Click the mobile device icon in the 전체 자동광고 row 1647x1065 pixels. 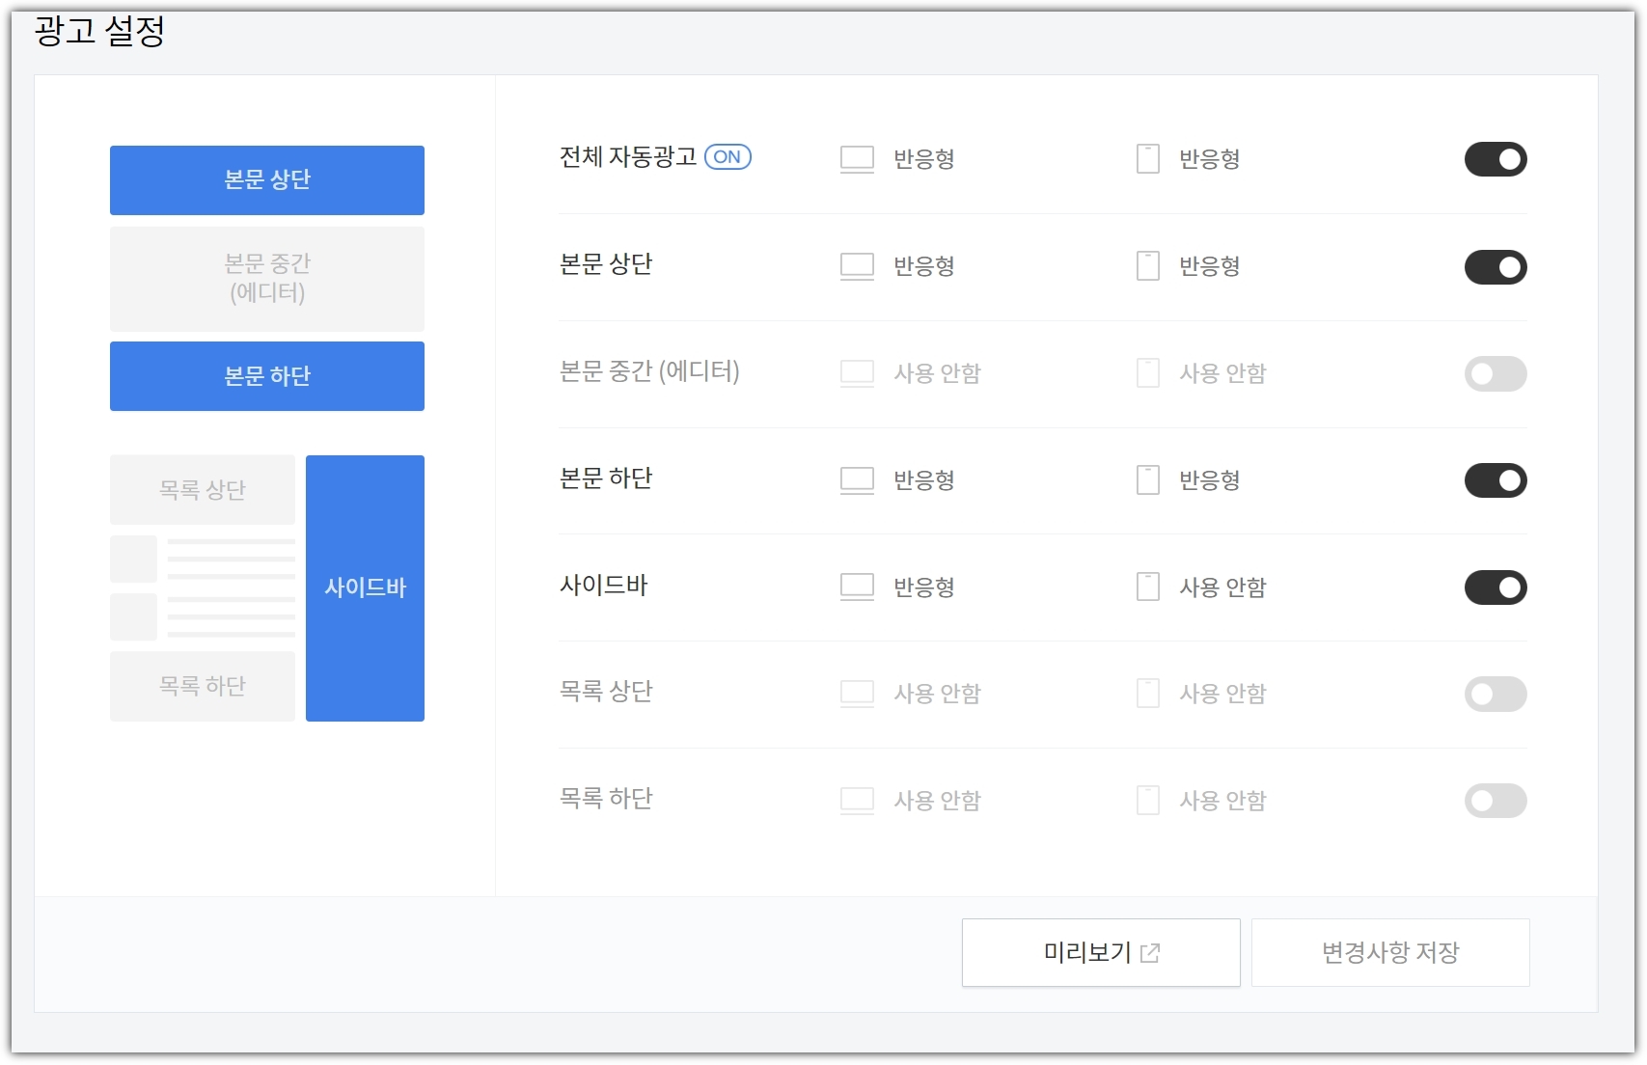coord(1148,158)
